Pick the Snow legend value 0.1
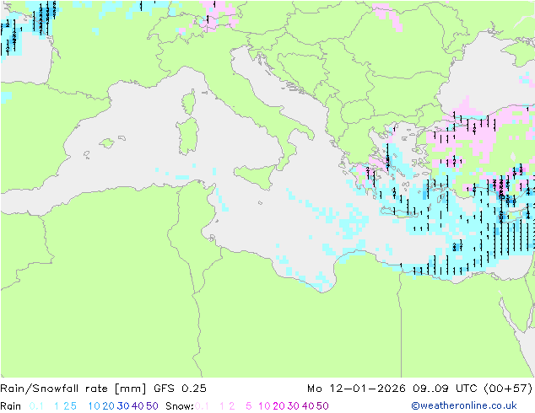 point(202,406)
